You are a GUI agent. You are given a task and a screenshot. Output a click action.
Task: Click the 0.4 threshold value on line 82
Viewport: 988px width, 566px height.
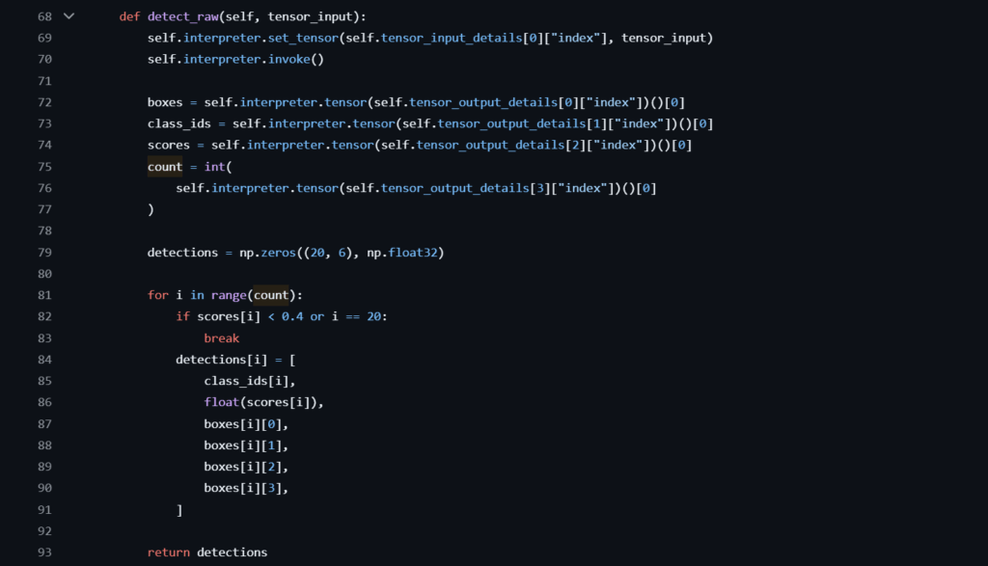pos(292,316)
